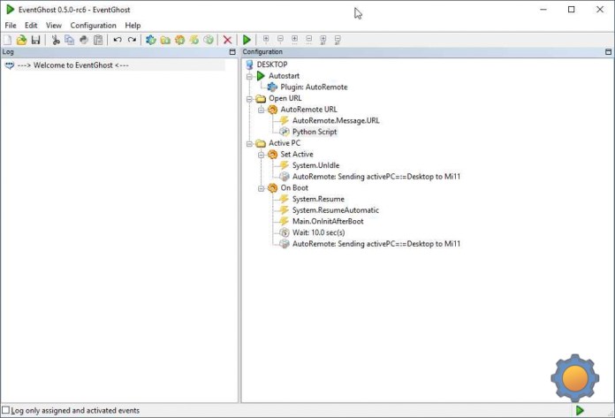Click the green Execute play toolbar icon

tap(247, 40)
